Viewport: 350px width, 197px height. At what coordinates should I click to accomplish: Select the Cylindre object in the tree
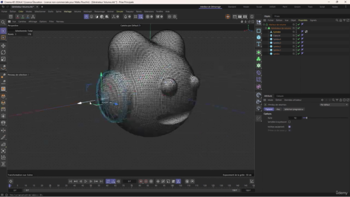(x=277, y=32)
